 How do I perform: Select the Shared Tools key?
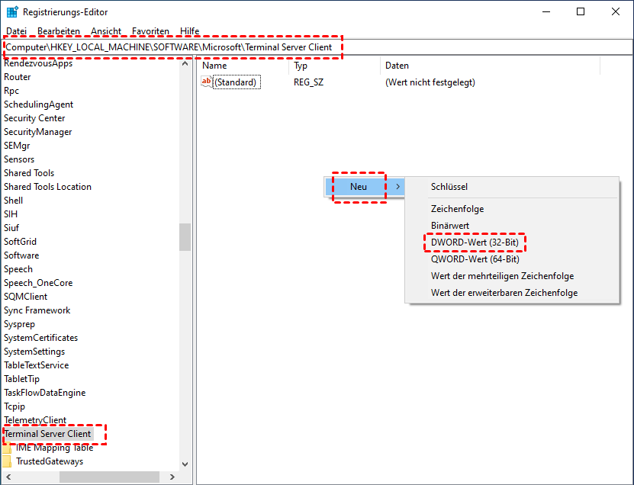coord(29,173)
